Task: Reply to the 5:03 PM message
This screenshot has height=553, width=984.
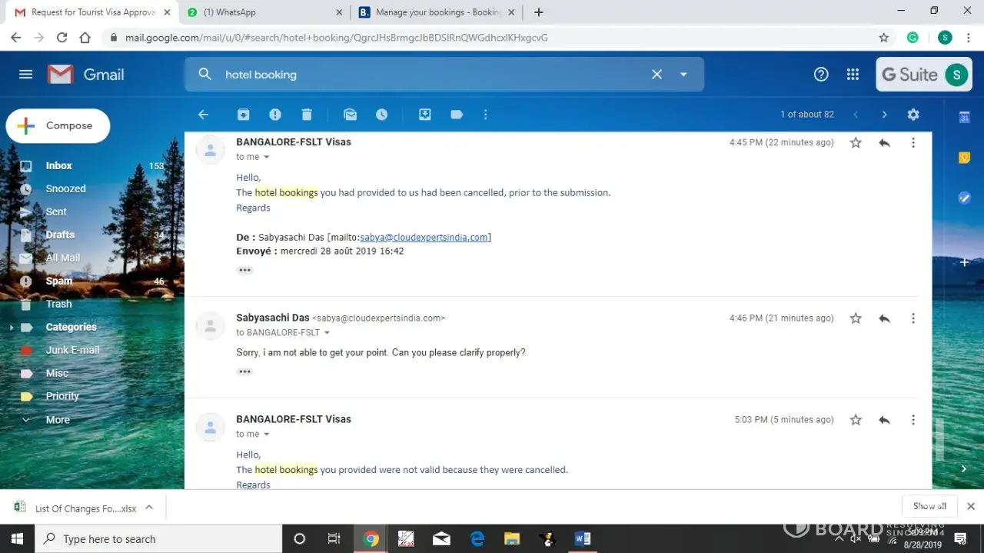Action: 884,419
